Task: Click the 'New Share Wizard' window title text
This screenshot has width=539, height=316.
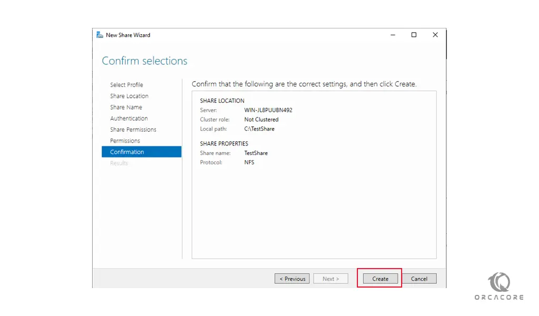Action: (128, 35)
